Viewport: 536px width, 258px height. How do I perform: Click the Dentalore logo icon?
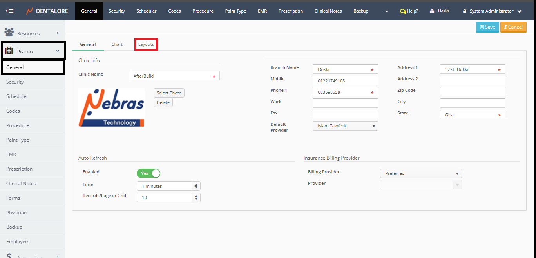tap(29, 11)
